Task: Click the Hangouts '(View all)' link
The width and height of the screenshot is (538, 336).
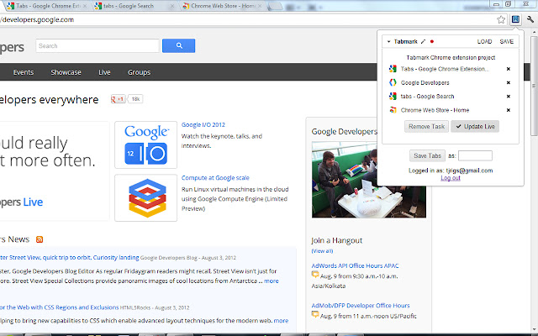Action: point(322,251)
